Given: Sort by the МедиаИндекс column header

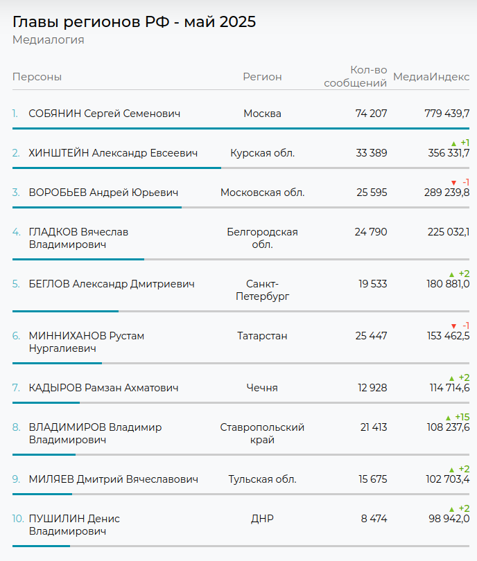Looking at the screenshot, I should pos(431,77).
